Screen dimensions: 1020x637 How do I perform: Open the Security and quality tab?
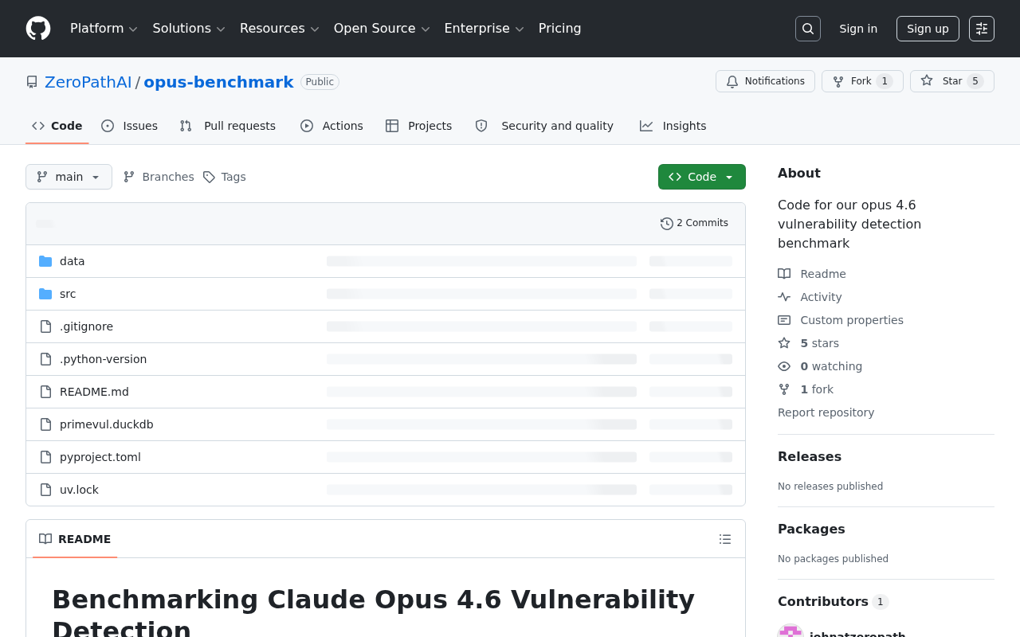point(544,126)
